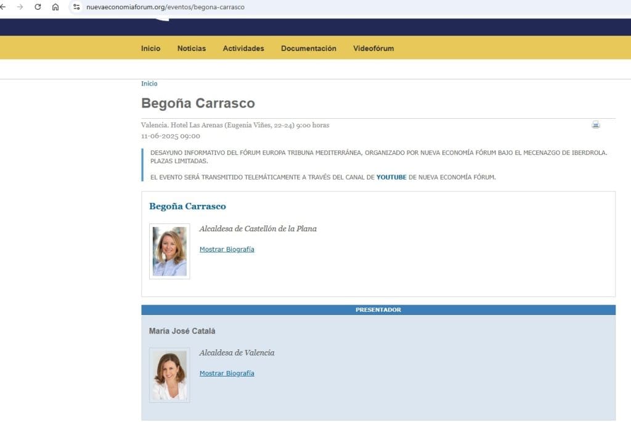Viewport: 631px width, 422px height.
Task: Follow the Inicio breadcrumb link
Action: [x=149, y=84]
